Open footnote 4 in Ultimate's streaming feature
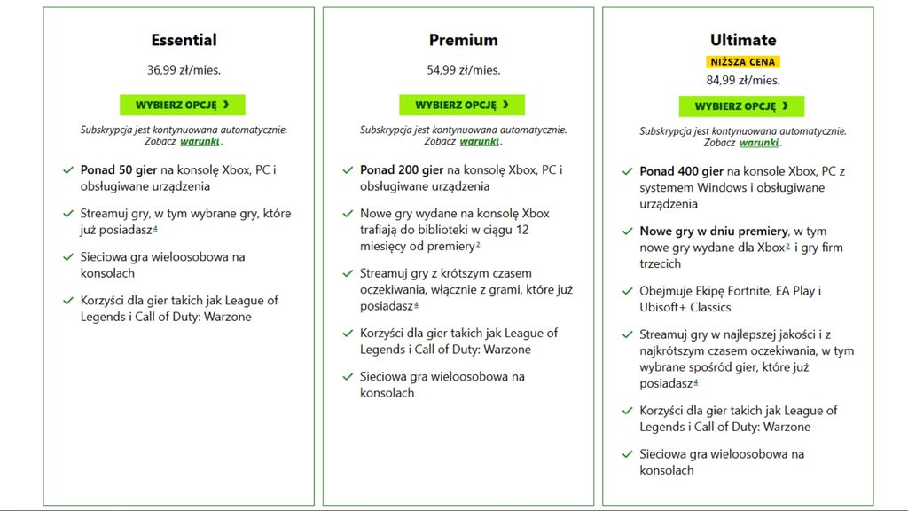Image resolution: width=908 pixels, height=511 pixels. click(696, 383)
